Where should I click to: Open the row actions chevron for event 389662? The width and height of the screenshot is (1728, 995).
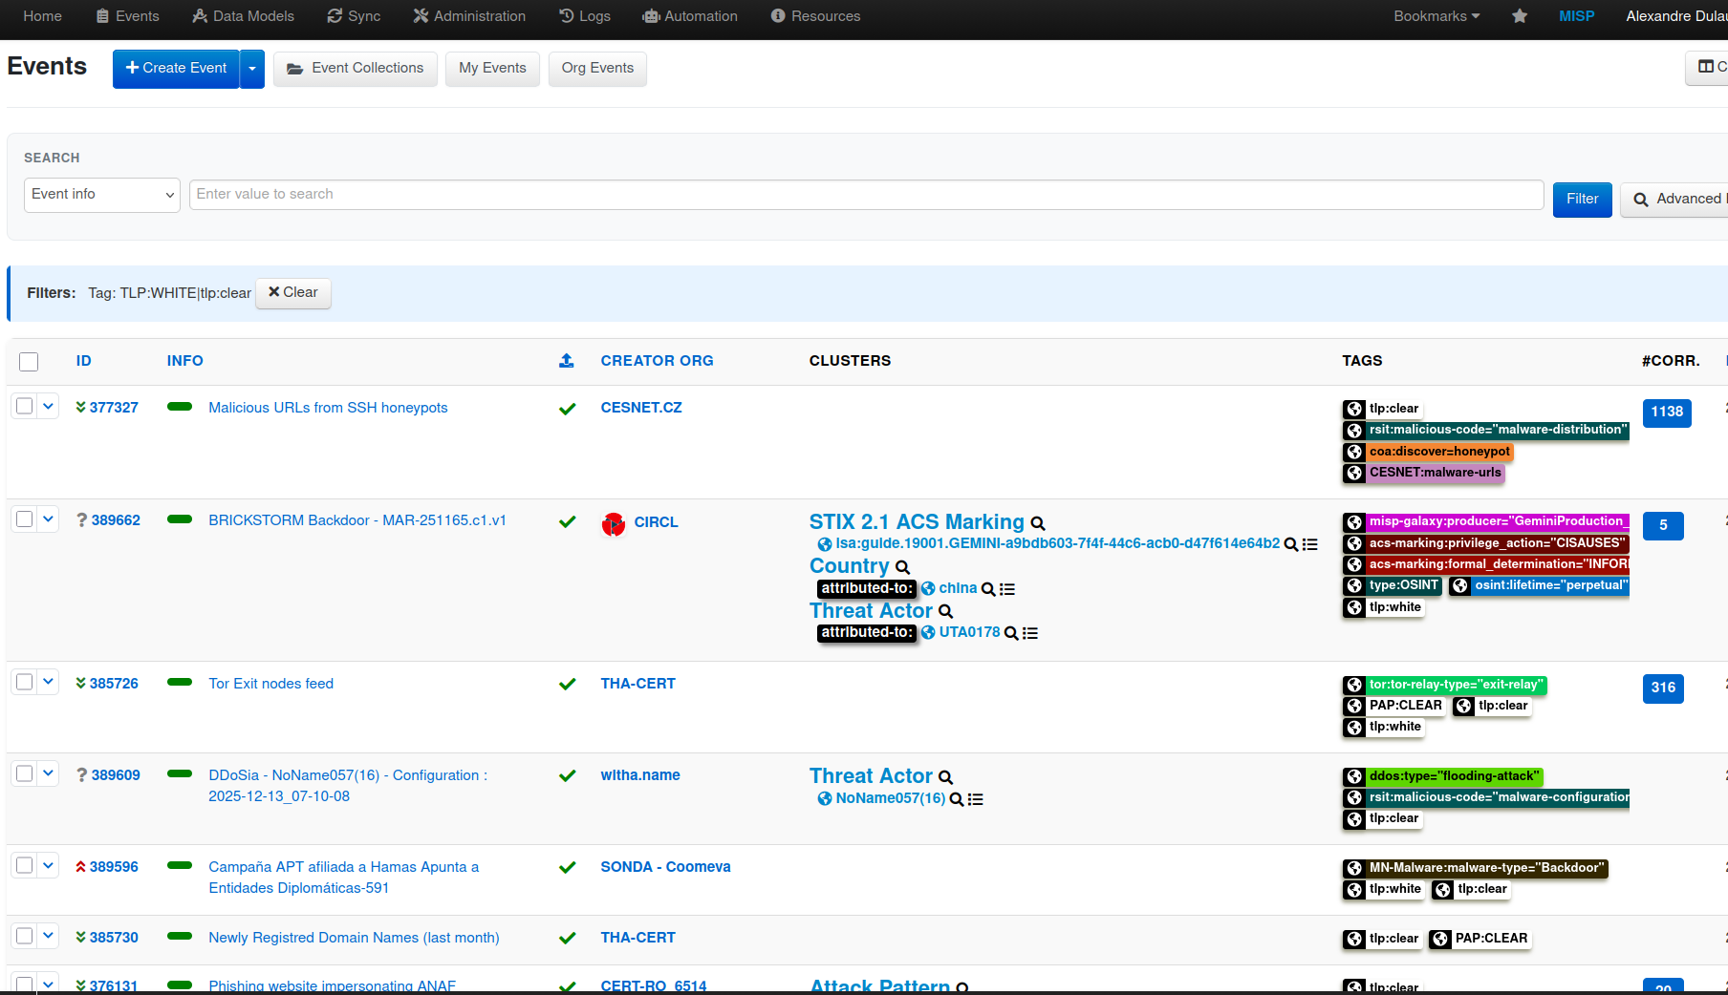tap(48, 519)
